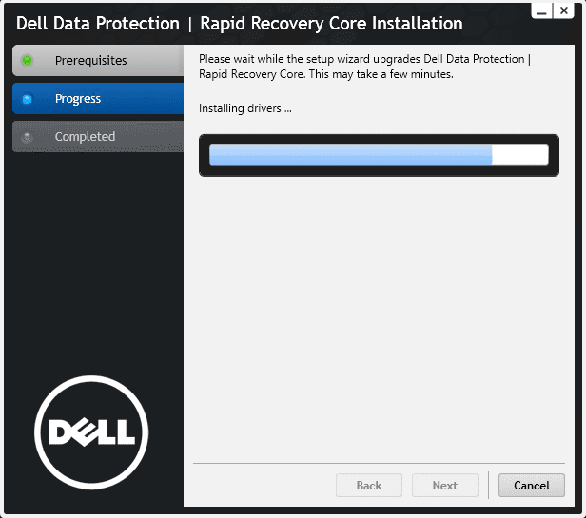The image size is (586, 518).
Task: Click the "Dell Data Protection" title text
Action: (98, 24)
